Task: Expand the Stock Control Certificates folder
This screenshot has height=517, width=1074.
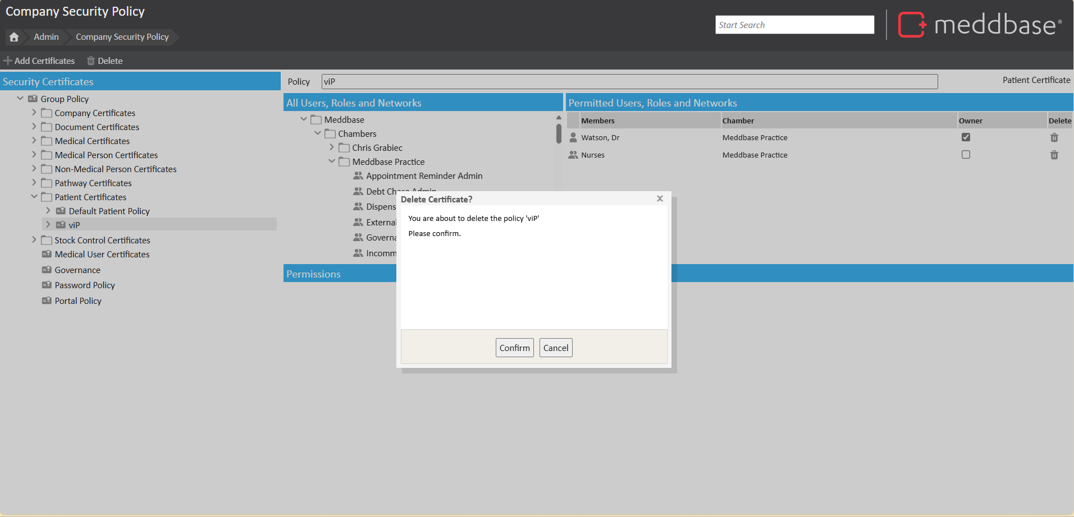Action: pyautogui.click(x=34, y=240)
